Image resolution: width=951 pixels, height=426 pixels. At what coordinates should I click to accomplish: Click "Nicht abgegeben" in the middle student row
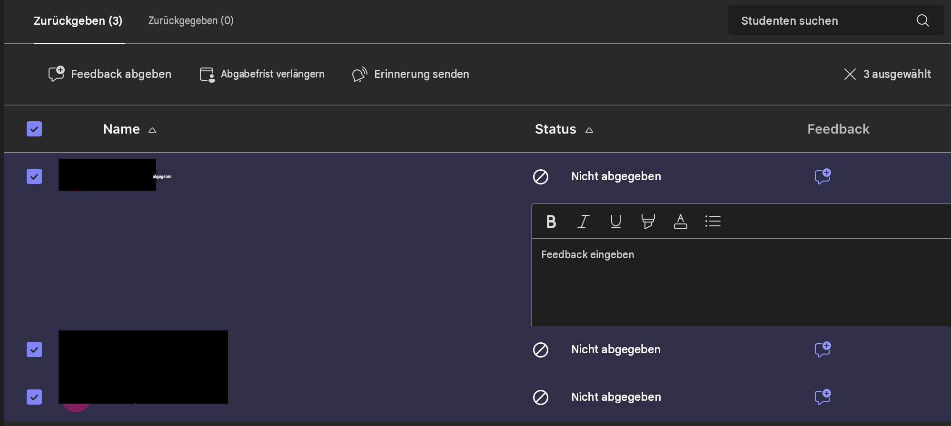pos(616,349)
